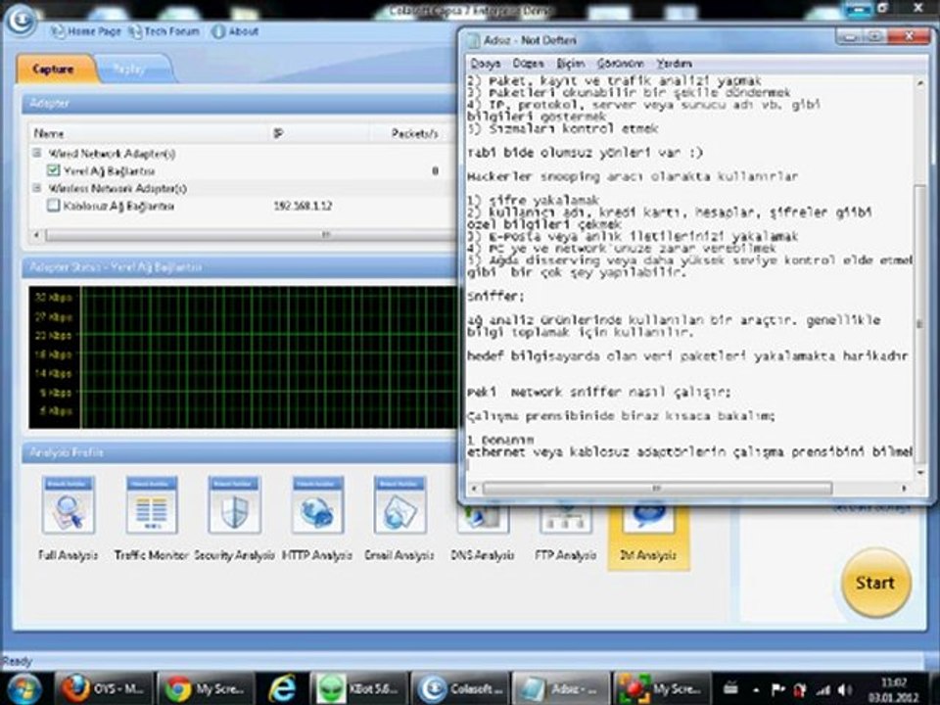Select the Security Analysis profile icon
940x705 pixels.
coord(234,505)
